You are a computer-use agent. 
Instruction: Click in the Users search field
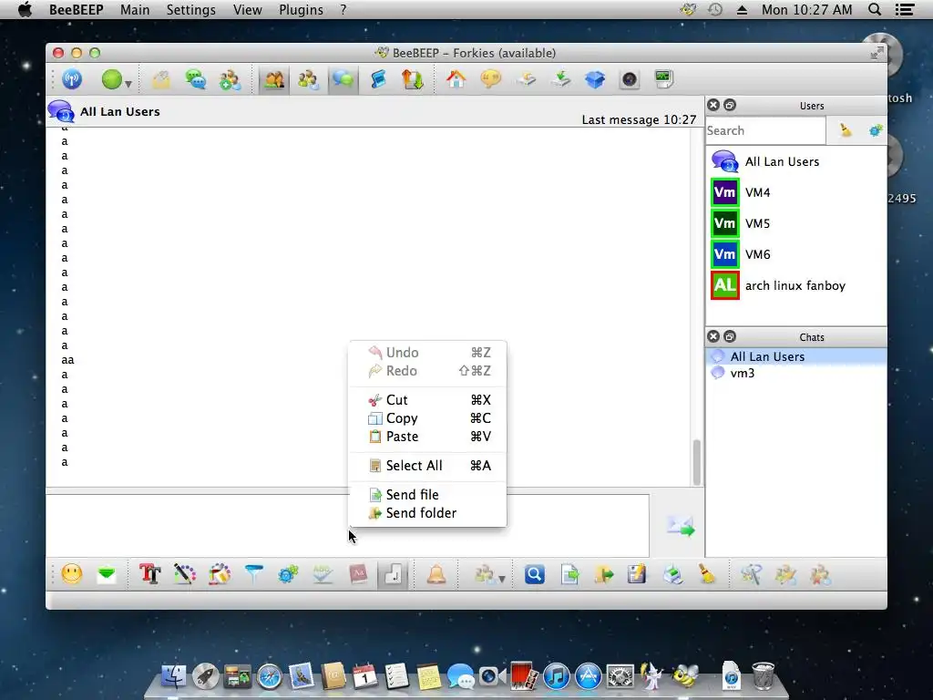click(x=765, y=130)
